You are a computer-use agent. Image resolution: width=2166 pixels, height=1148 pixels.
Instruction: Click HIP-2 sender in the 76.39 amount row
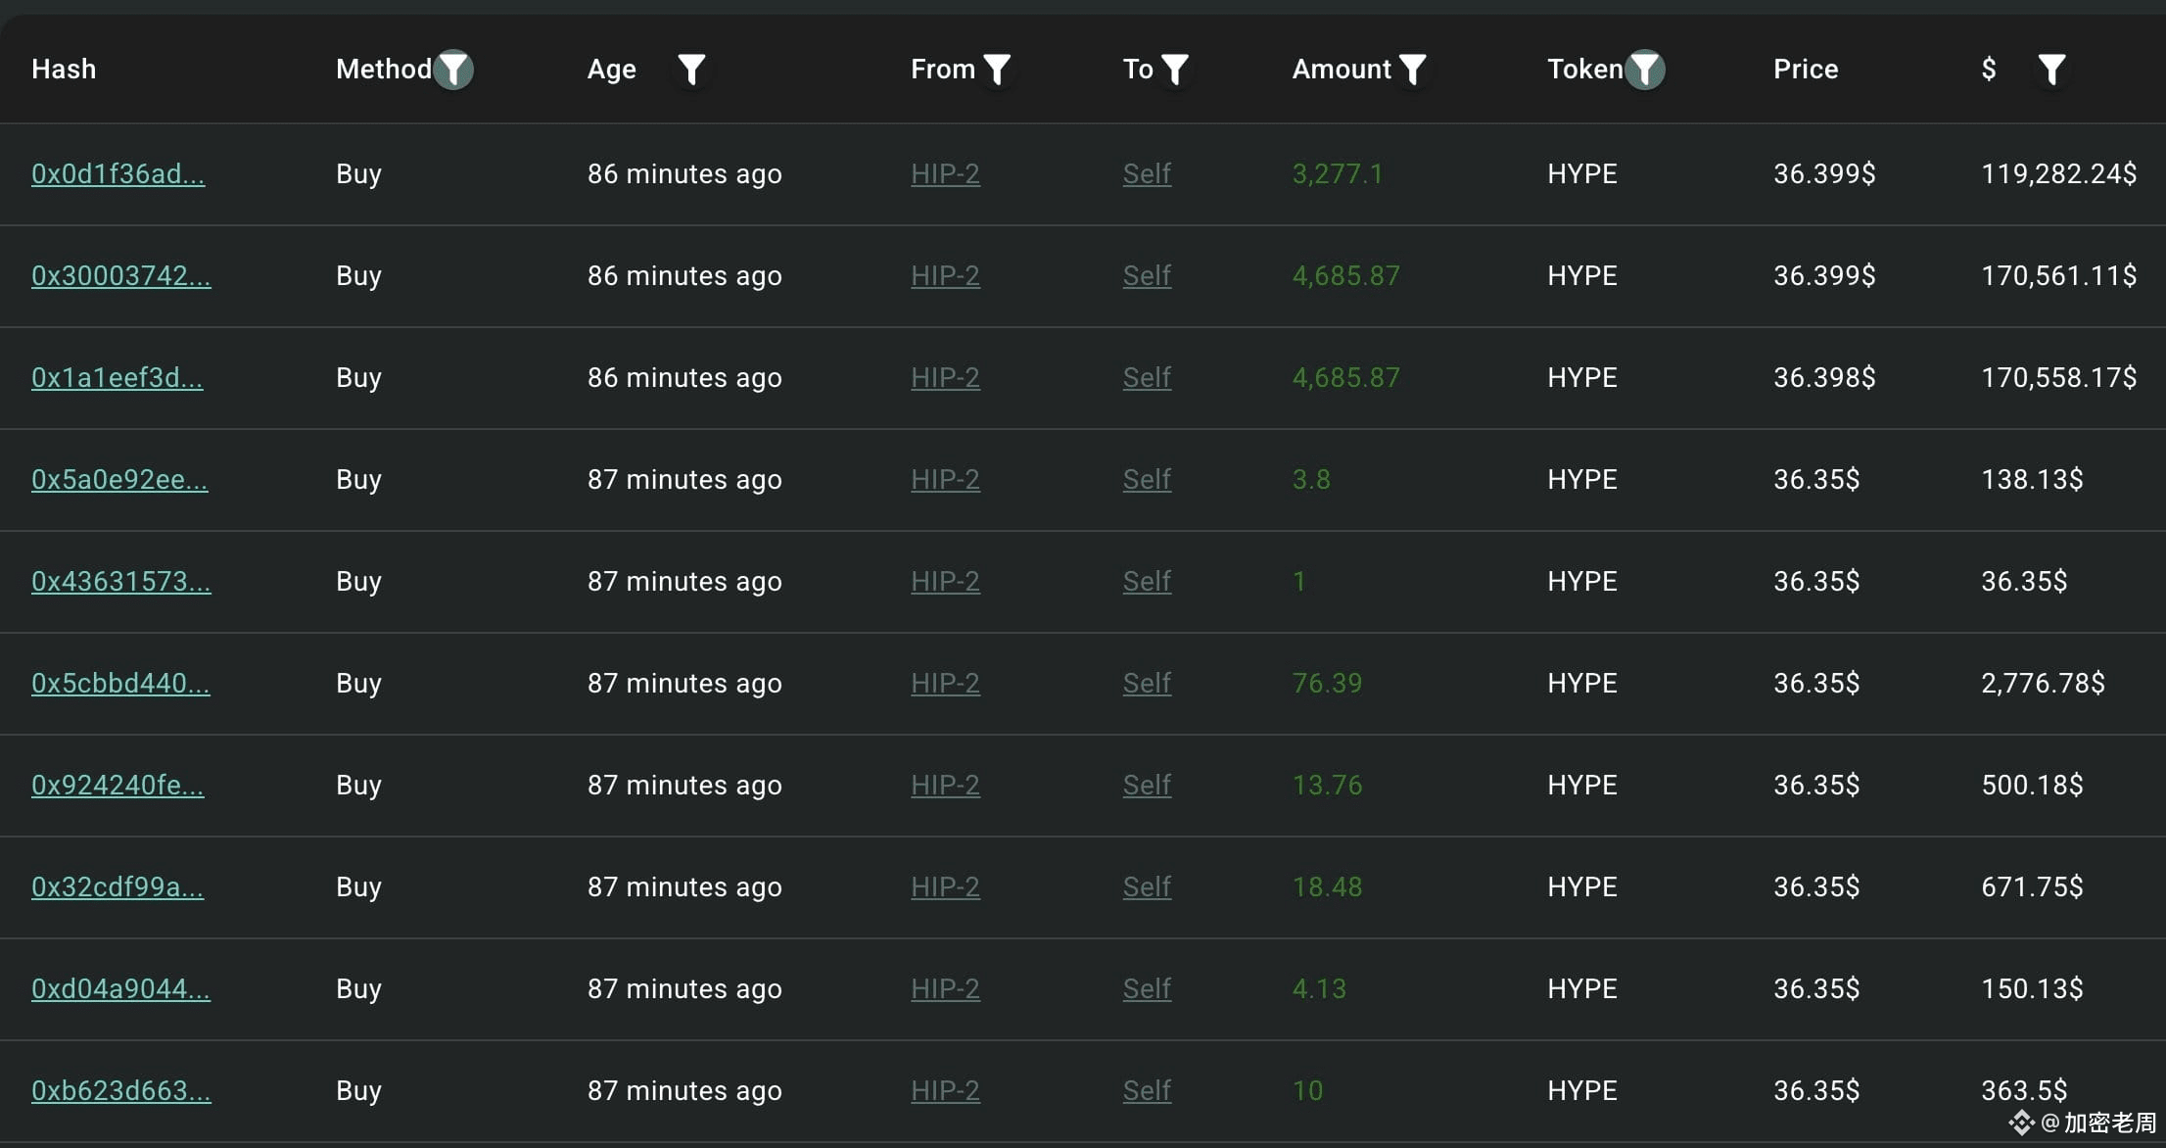(x=945, y=684)
